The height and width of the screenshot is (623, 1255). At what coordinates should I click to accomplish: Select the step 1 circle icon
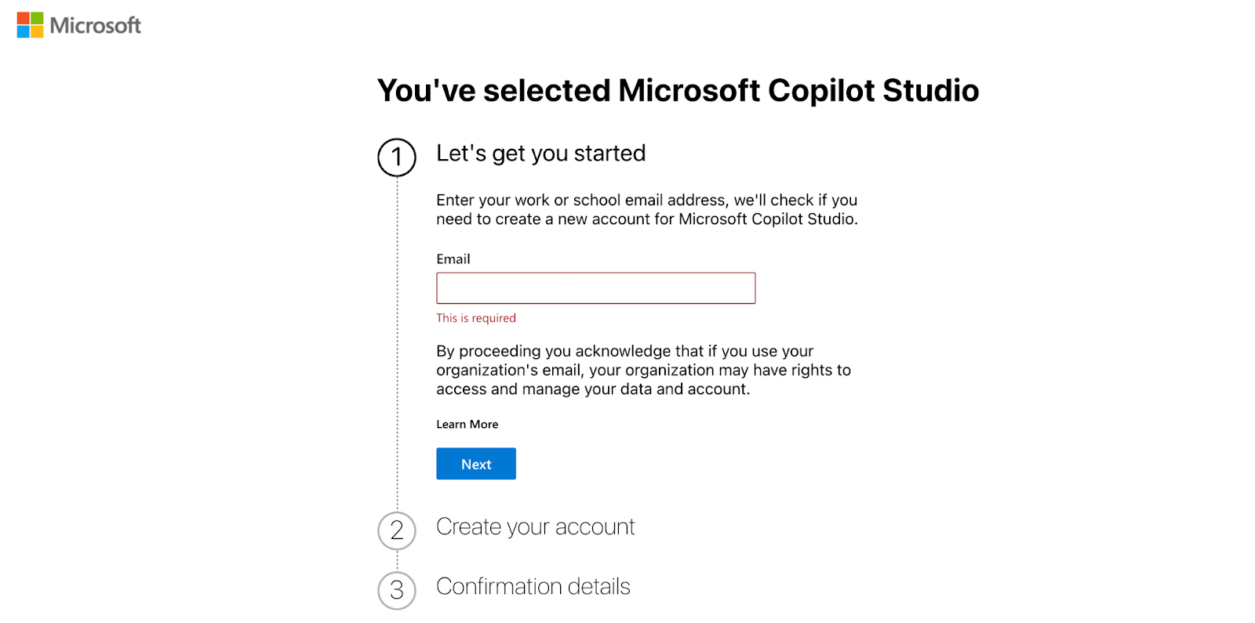point(397,157)
